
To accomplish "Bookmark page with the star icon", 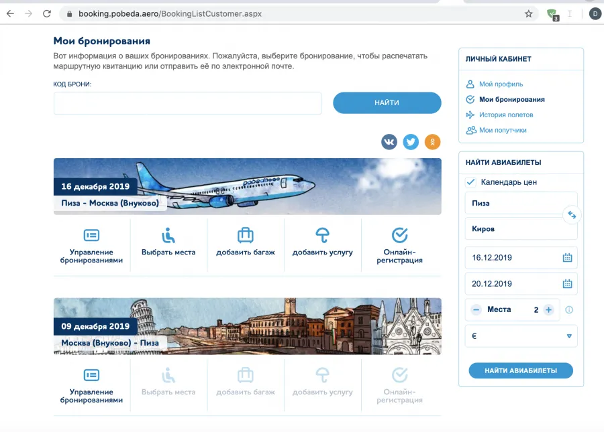I will [529, 14].
